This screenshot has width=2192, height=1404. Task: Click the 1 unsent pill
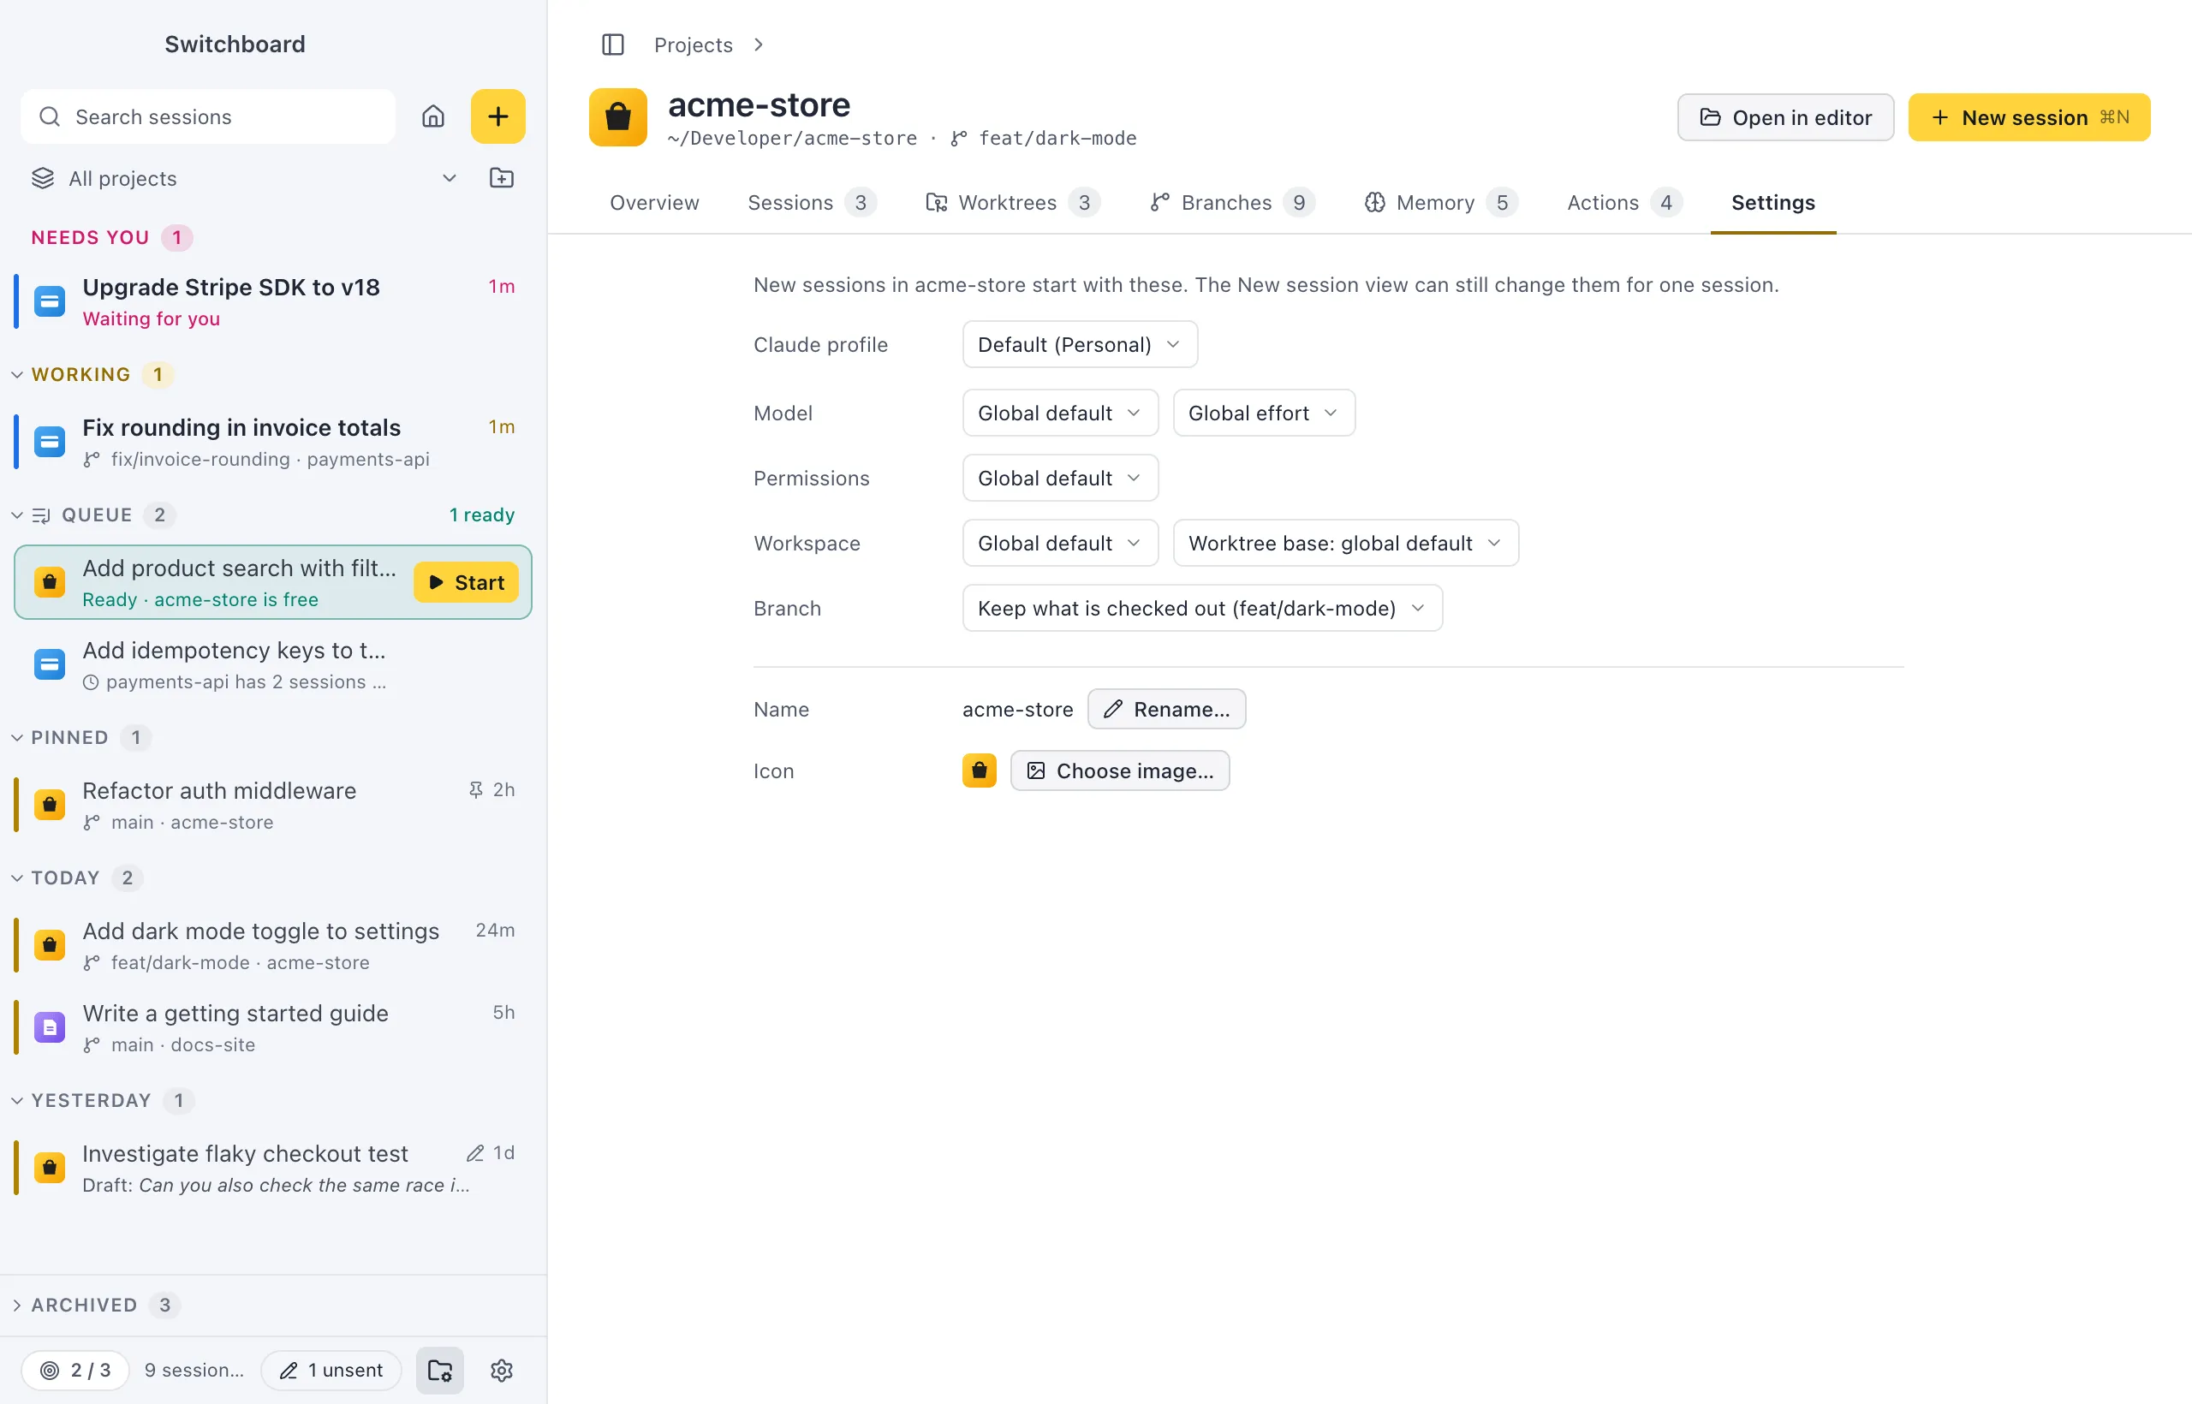[x=331, y=1371]
